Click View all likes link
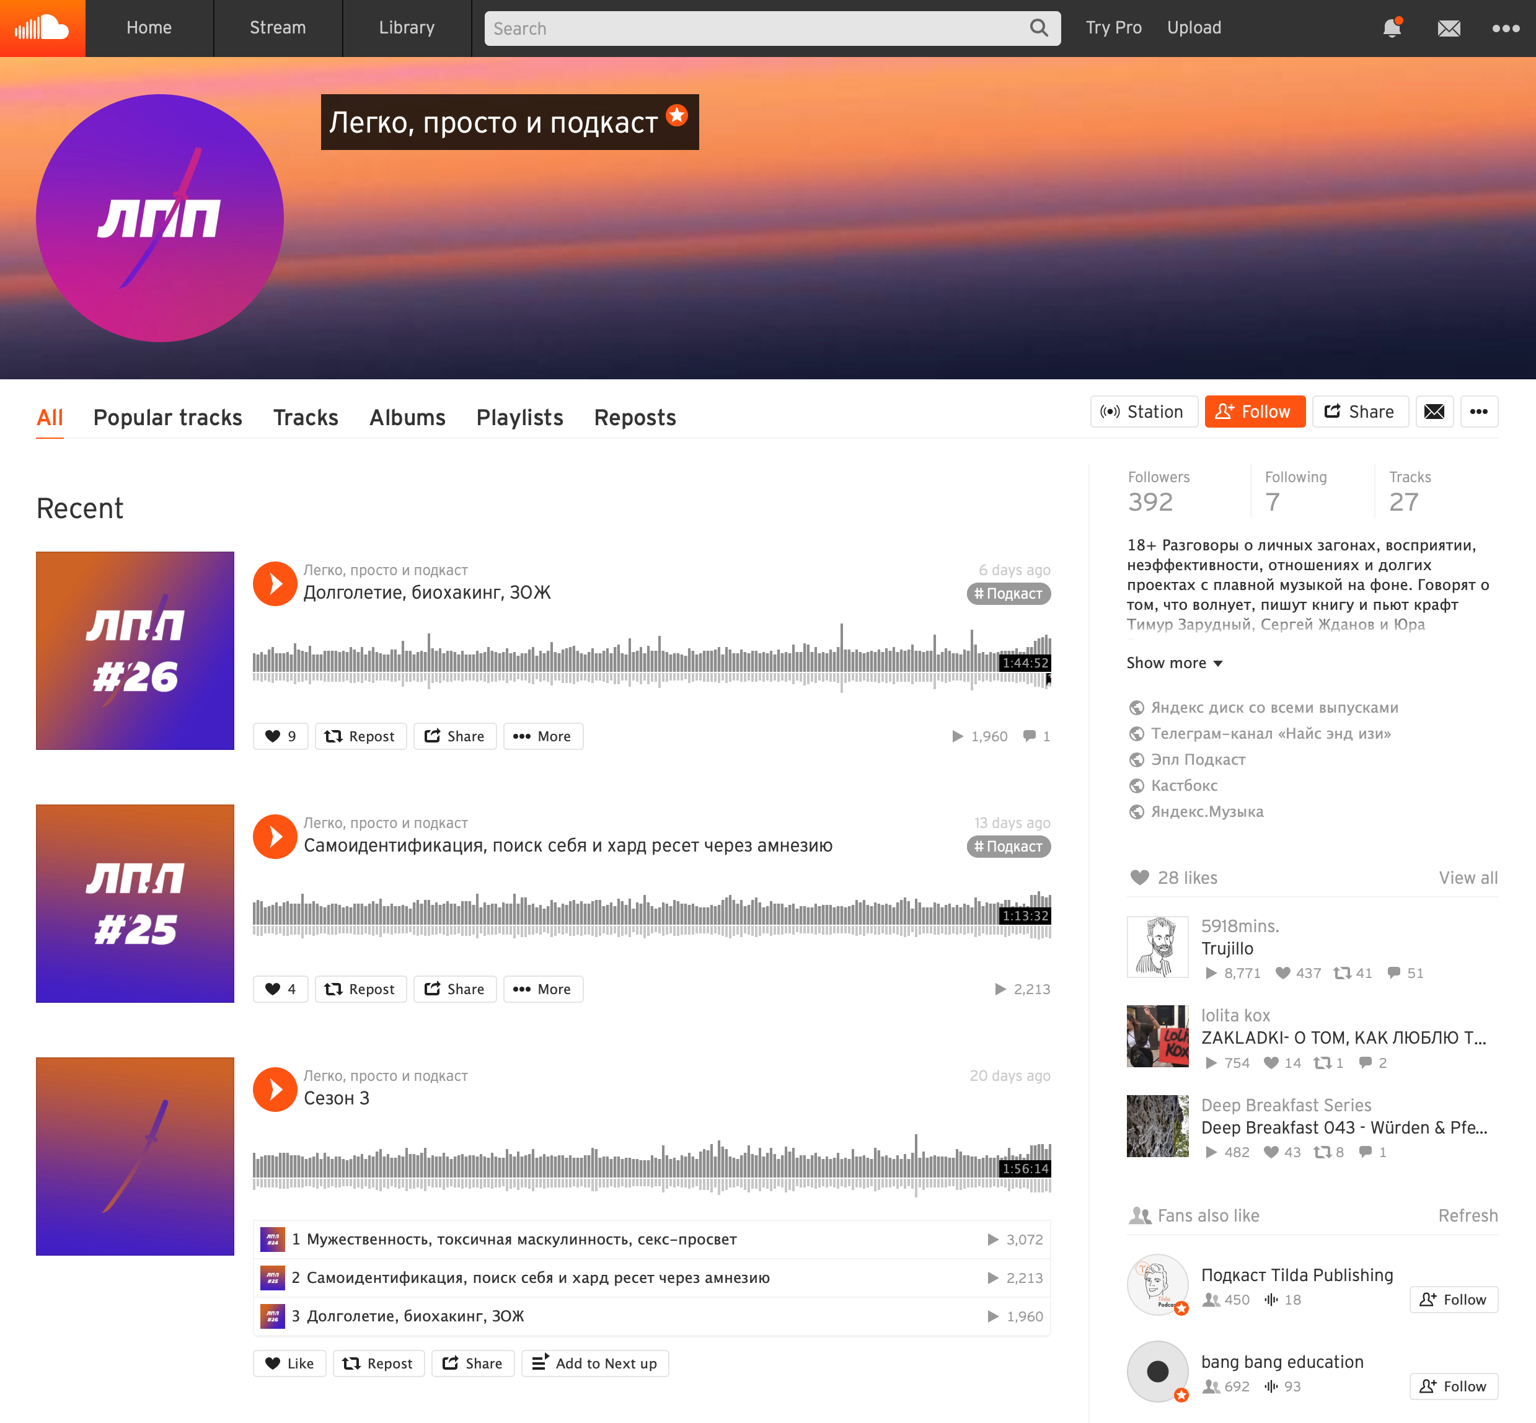 [1468, 878]
